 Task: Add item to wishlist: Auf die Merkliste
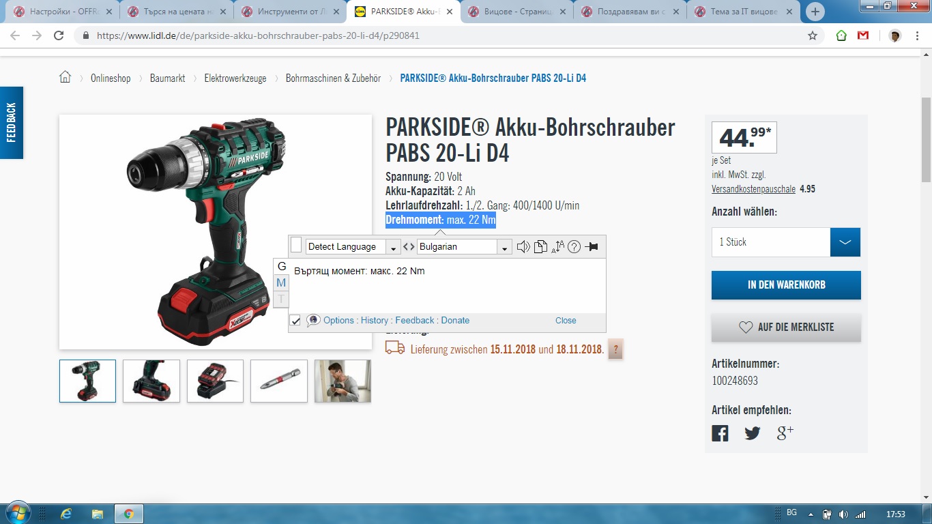(786, 327)
